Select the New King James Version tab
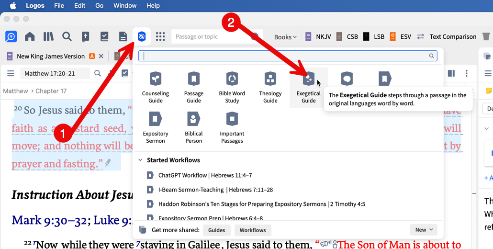The width and height of the screenshot is (493, 249). click(x=51, y=57)
